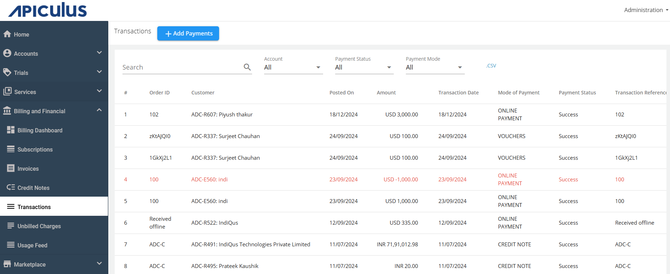Go to Subscriptions in the sidebar
Viewport: 670px width, 274px height.
(35, 149)
